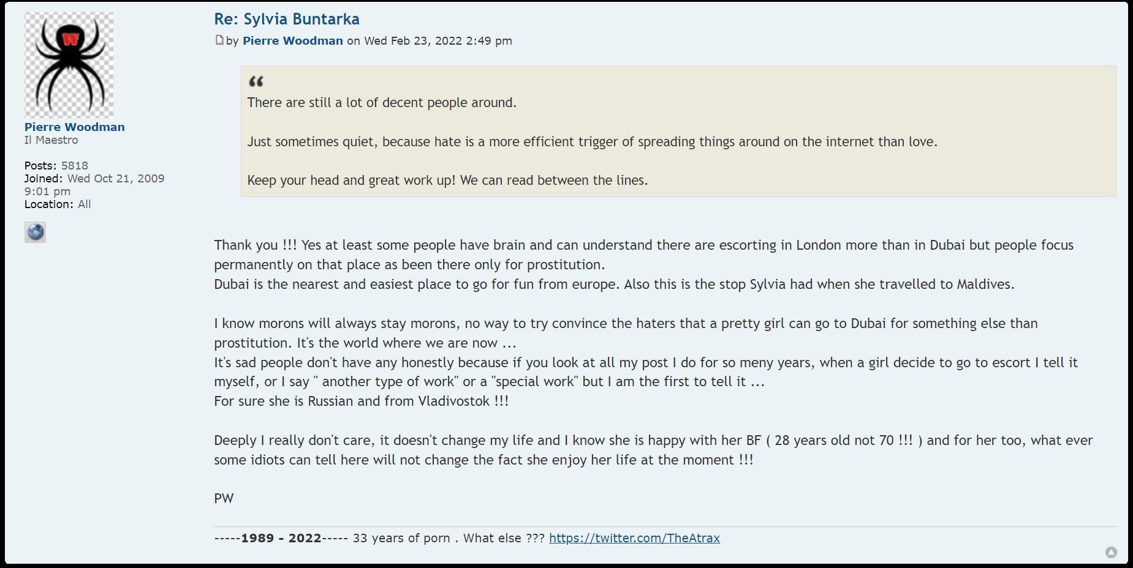
Task: Click Pierre Woodman author name in byline
Action: pos(292,41)
